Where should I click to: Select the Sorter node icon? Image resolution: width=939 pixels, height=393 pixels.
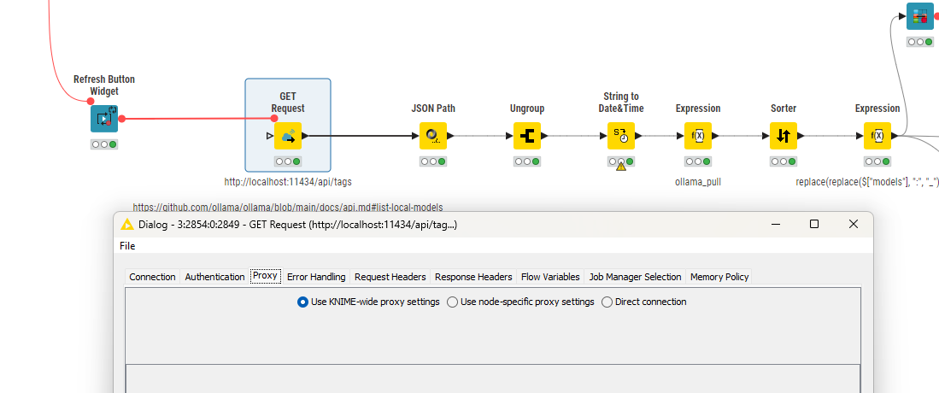(x=783, y=136)
